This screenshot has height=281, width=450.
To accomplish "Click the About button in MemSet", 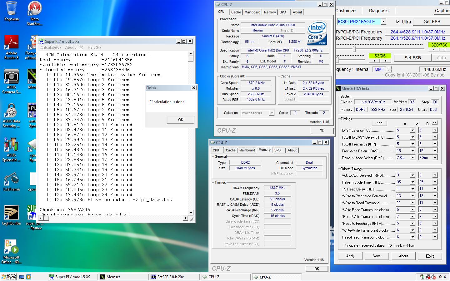I will 403,256.
